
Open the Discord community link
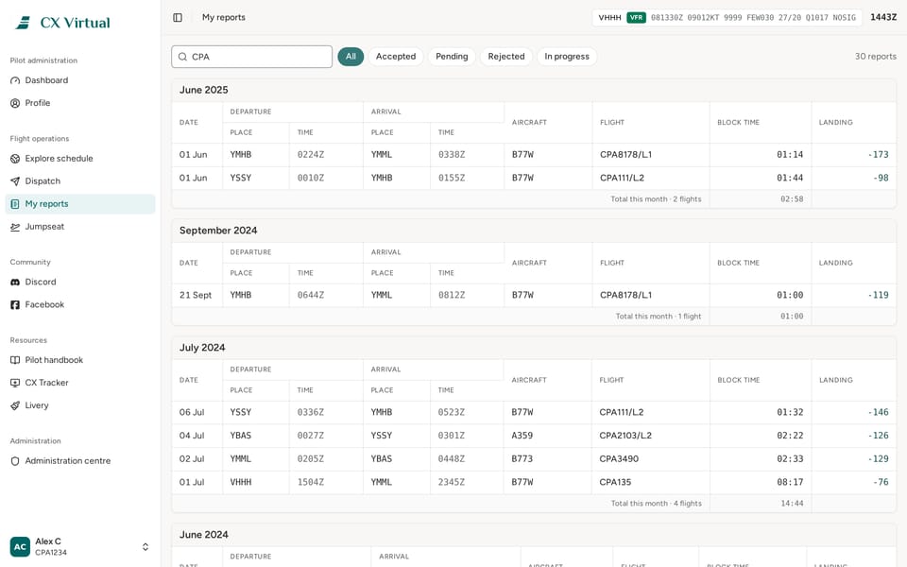pyautogui.click(x=80, y=282)
